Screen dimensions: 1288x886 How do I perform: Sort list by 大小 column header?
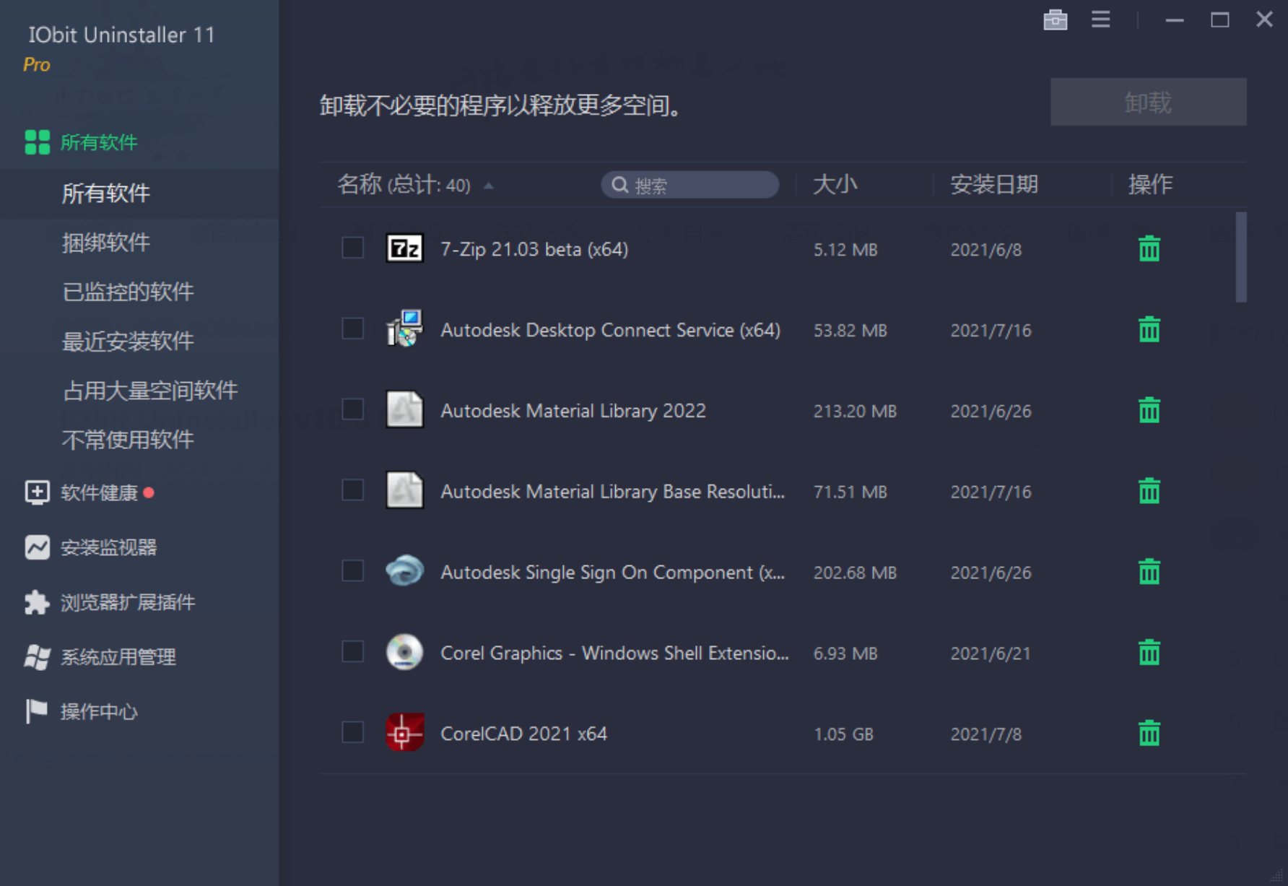[x=835, y=185]
